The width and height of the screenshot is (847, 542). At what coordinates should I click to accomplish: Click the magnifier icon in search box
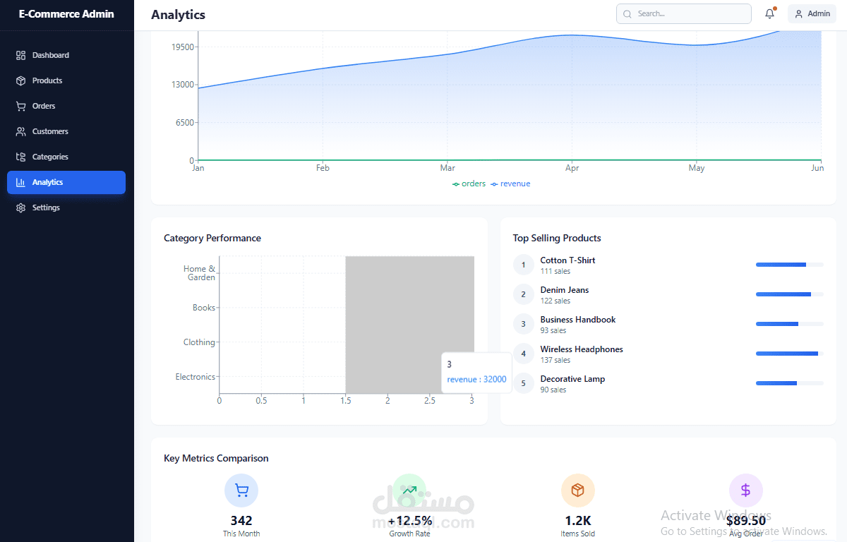(x=627, y=14)
